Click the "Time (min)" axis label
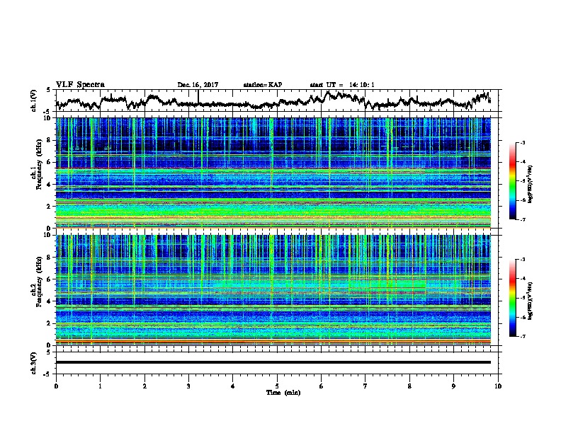 (283, 393)
